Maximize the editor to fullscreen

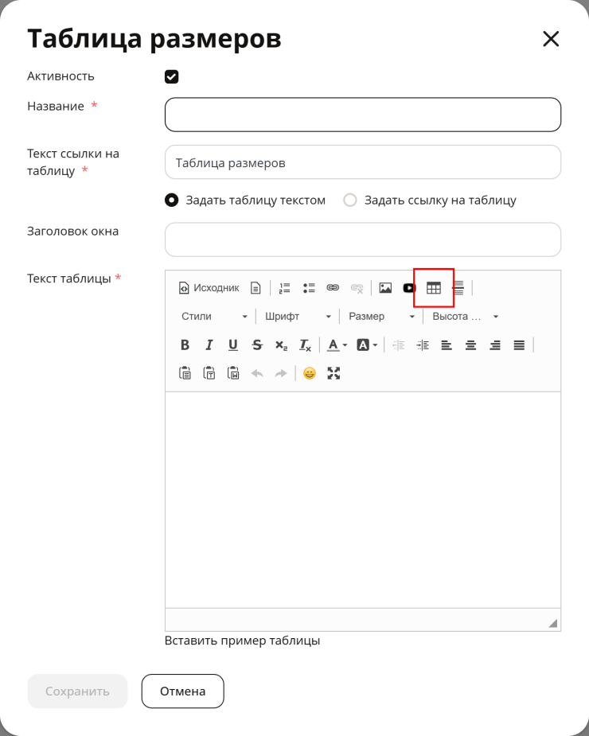pyautogui.click(x=334, y=373)
